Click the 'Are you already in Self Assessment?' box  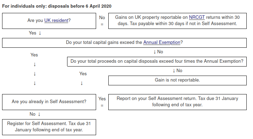pos(49,102)
